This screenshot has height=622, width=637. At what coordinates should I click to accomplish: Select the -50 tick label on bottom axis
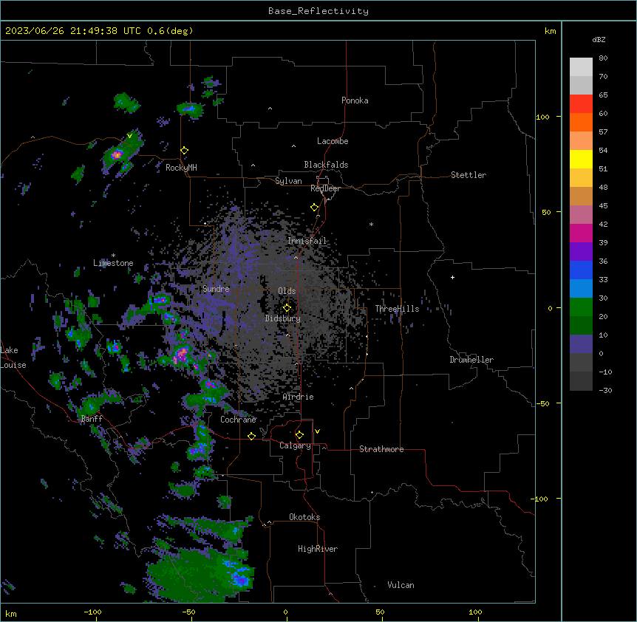[x=188, y=612]
